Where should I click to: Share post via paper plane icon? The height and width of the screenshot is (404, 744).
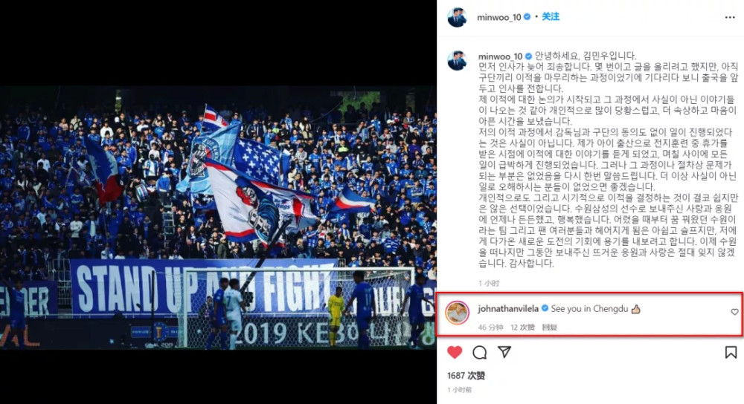(x=504, y=352)
